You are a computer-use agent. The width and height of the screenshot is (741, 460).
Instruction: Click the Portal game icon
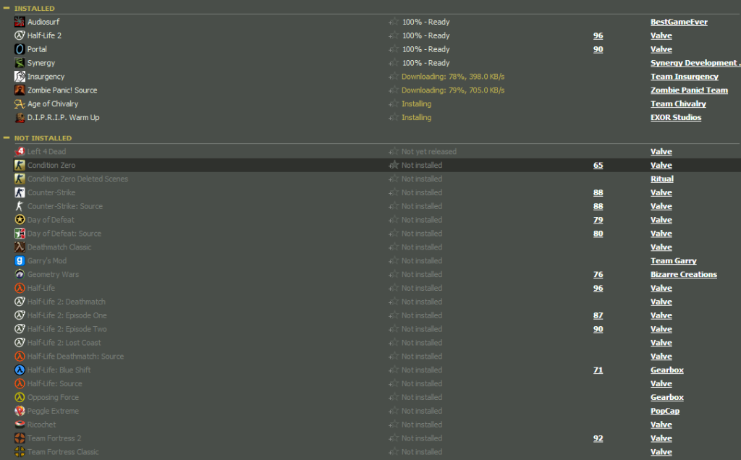pyautogui.click(x=20, y=49)
